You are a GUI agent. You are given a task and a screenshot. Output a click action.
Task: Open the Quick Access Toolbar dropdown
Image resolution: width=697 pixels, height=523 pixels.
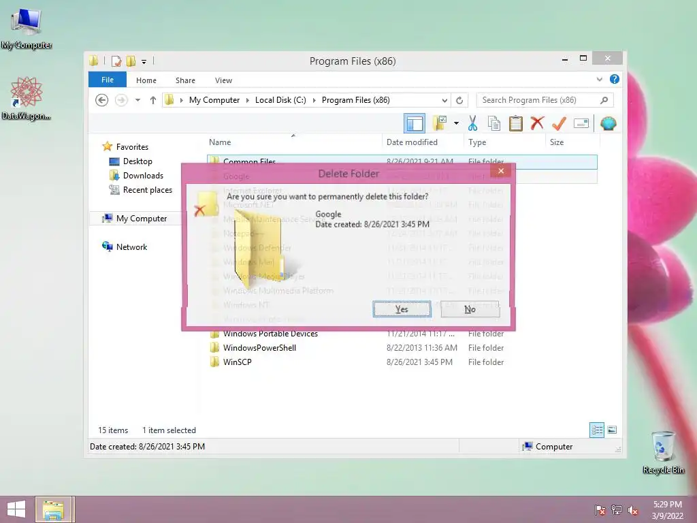coord(144,61)
